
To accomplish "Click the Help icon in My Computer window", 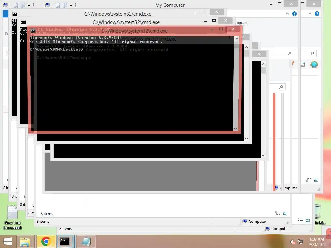I will (294, 14).
